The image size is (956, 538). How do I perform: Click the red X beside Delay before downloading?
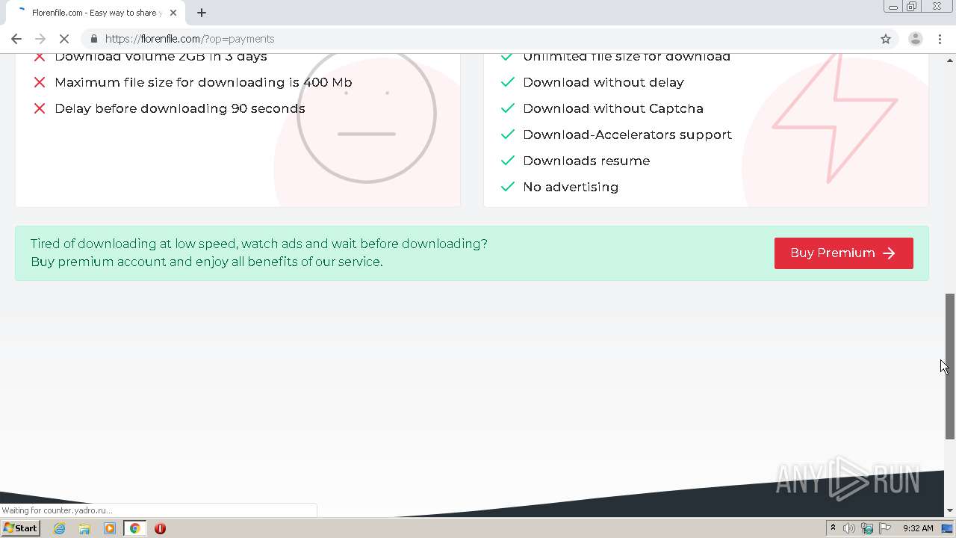[40, 108]
